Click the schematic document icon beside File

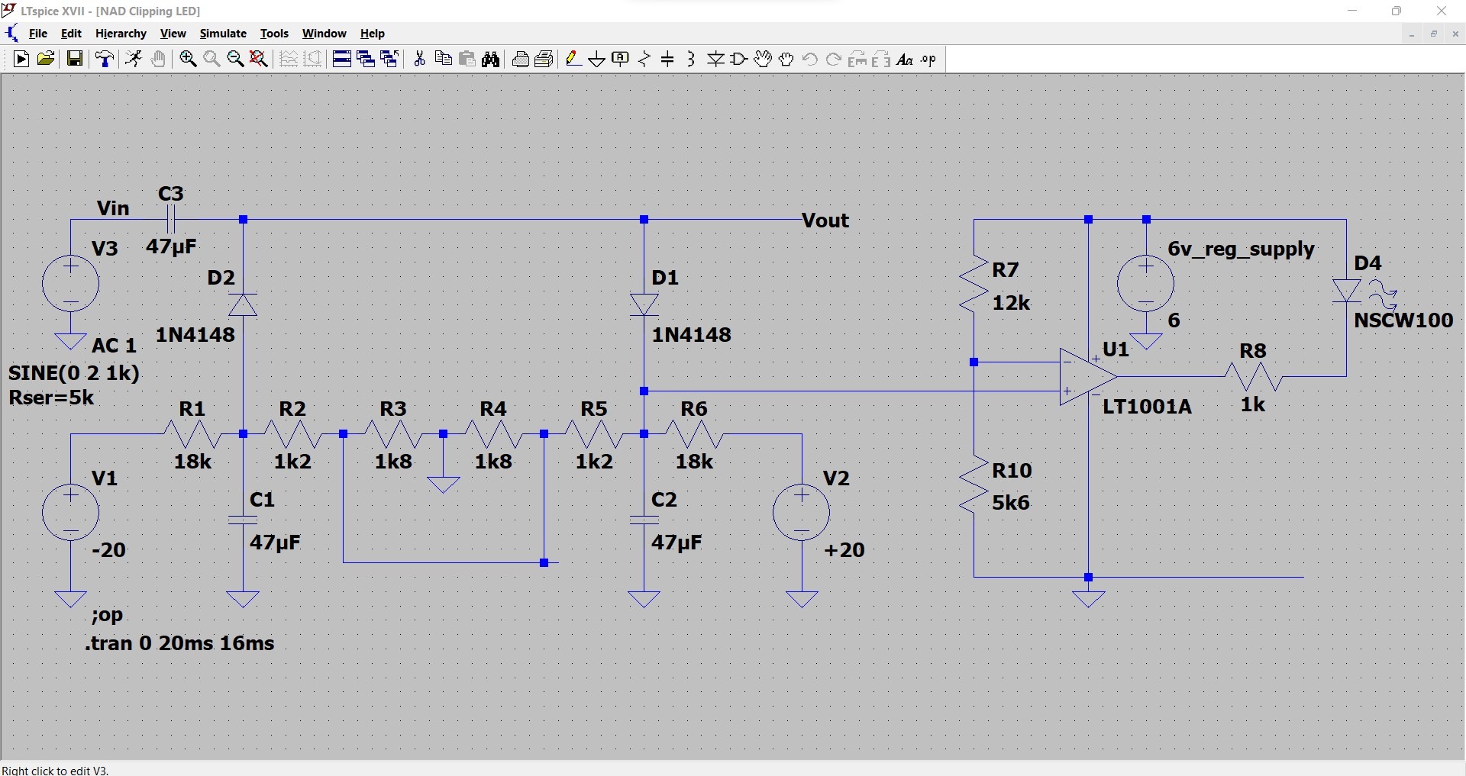(x=12, y=34)
